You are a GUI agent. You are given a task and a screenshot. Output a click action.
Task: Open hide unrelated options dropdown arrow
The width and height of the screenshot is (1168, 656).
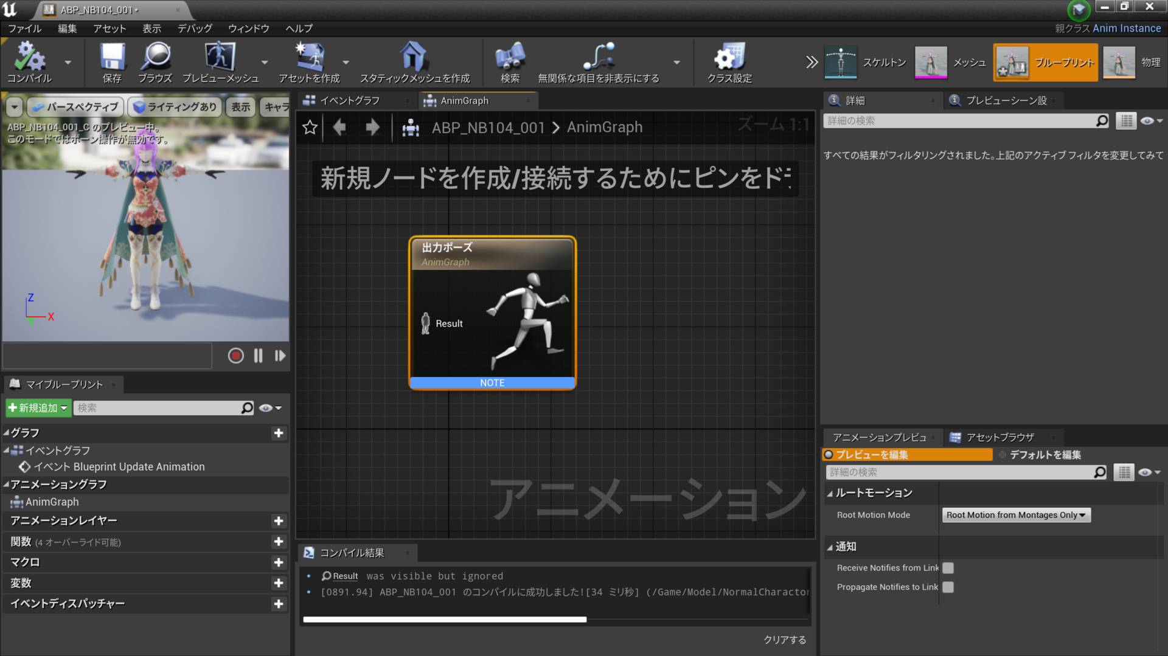tap(676, 62)
